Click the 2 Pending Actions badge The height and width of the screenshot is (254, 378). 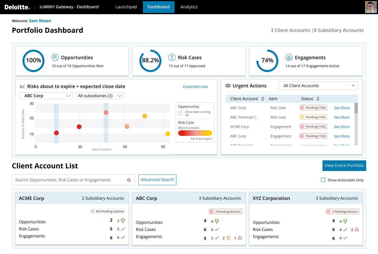coord(343,211)
